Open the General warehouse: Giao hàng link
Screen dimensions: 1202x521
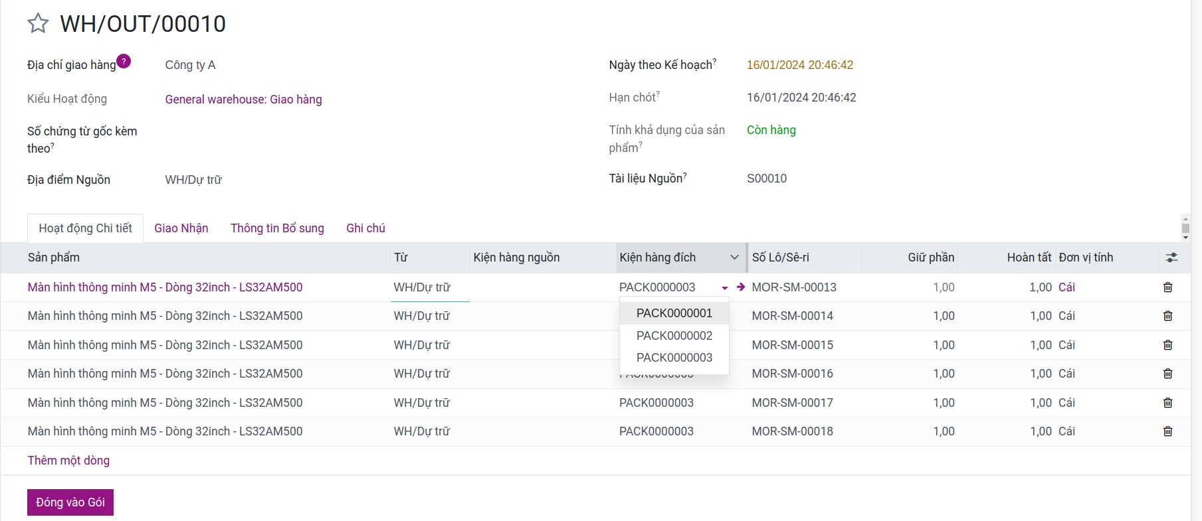coord(243,100)
